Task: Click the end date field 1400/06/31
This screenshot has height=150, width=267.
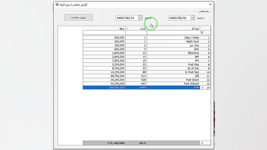Action: (x=127, y=18)
